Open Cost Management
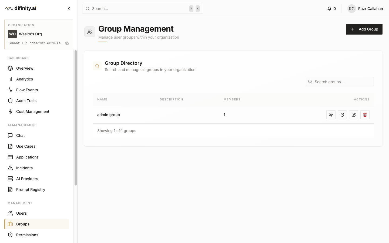The height and width of the screenshot is (243, 389). pos(37,112)
